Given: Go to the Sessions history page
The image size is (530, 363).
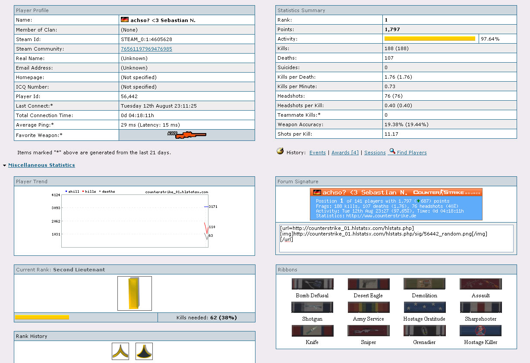Looking at the screenshot, I should (375, 153).
